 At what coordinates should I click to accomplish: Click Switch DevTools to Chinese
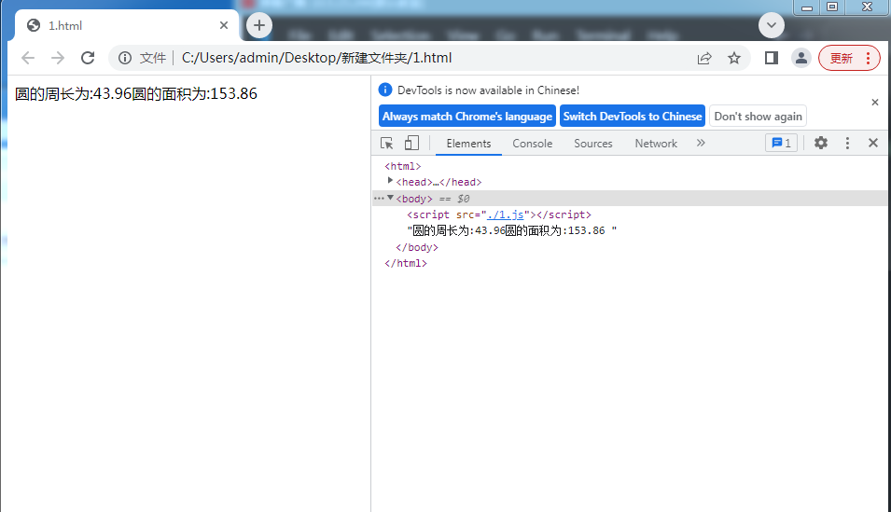click(633, 116)
